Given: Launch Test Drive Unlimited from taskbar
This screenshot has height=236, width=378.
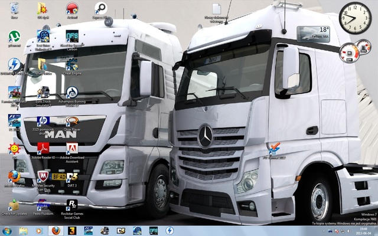Looking at the screenshot, I should (137, 231).
